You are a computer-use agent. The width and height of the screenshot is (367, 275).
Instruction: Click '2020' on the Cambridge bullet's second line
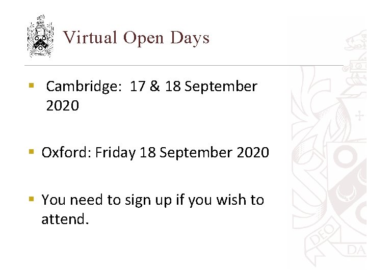(x=63, y=105)
